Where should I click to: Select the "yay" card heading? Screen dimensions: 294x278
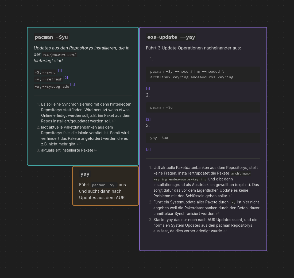[85, 174]
